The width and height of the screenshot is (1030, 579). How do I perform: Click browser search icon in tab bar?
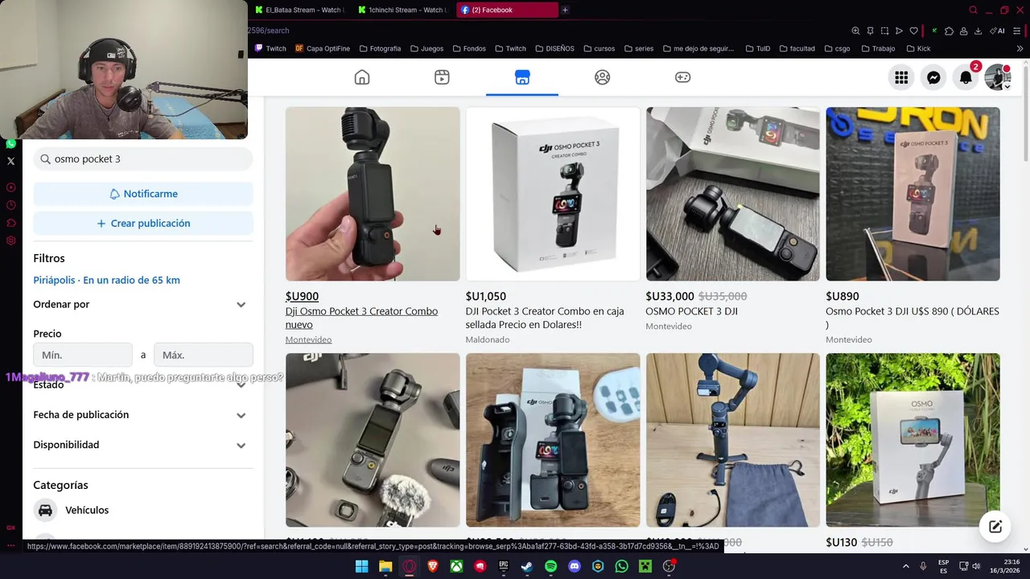coord(973,10)
